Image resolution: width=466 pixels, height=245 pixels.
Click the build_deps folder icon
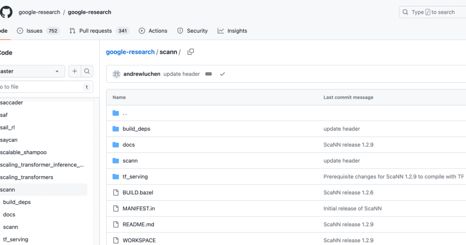coord(116,129)
